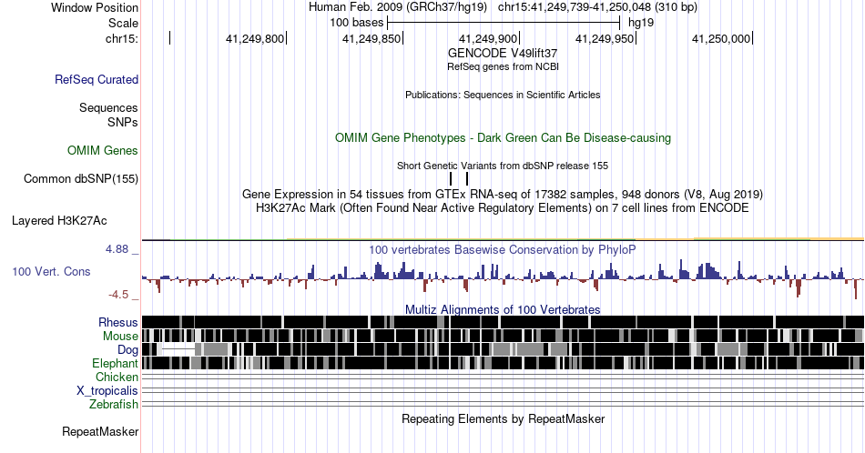Screen dimensions: 865x453
Task: Open the GTEx Gene Expression track title
Action: 503,194
